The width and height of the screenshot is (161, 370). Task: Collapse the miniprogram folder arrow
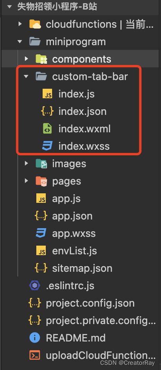click(20, 42)
